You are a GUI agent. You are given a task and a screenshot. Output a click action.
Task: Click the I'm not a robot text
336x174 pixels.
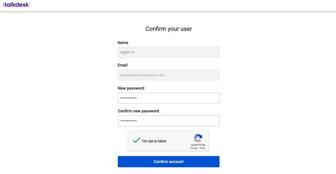coord(154,141)
